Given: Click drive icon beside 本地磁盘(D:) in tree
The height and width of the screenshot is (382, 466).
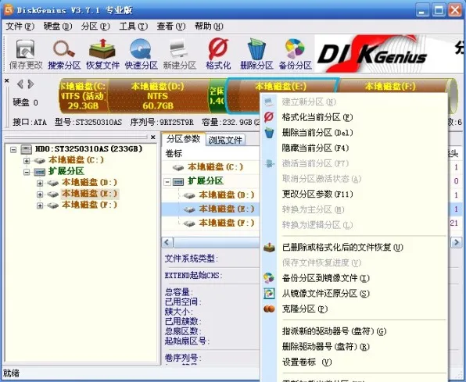Looking at the screenshot, I should tap(52, 183).
